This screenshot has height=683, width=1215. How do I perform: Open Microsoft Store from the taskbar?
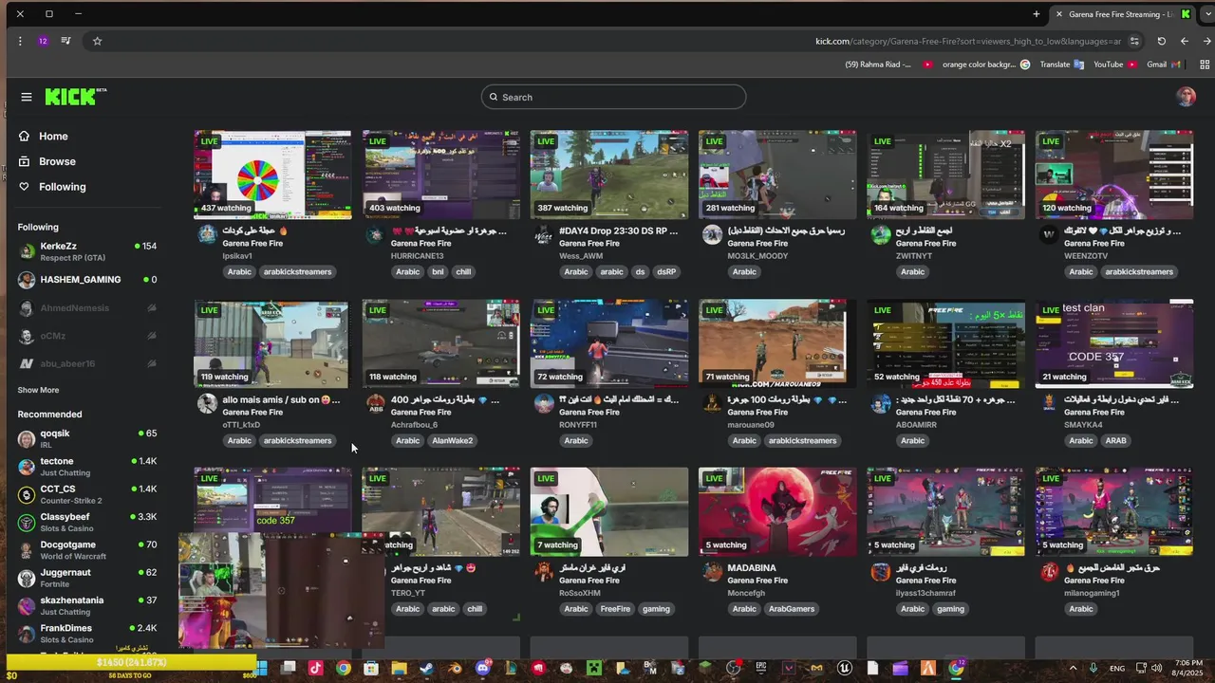pyautogui.click(x=371, y=668)
